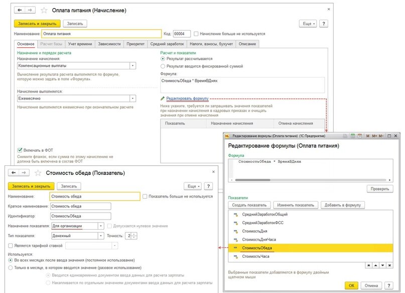
Task: Click the M+ memory button
Action: point(374,136)
